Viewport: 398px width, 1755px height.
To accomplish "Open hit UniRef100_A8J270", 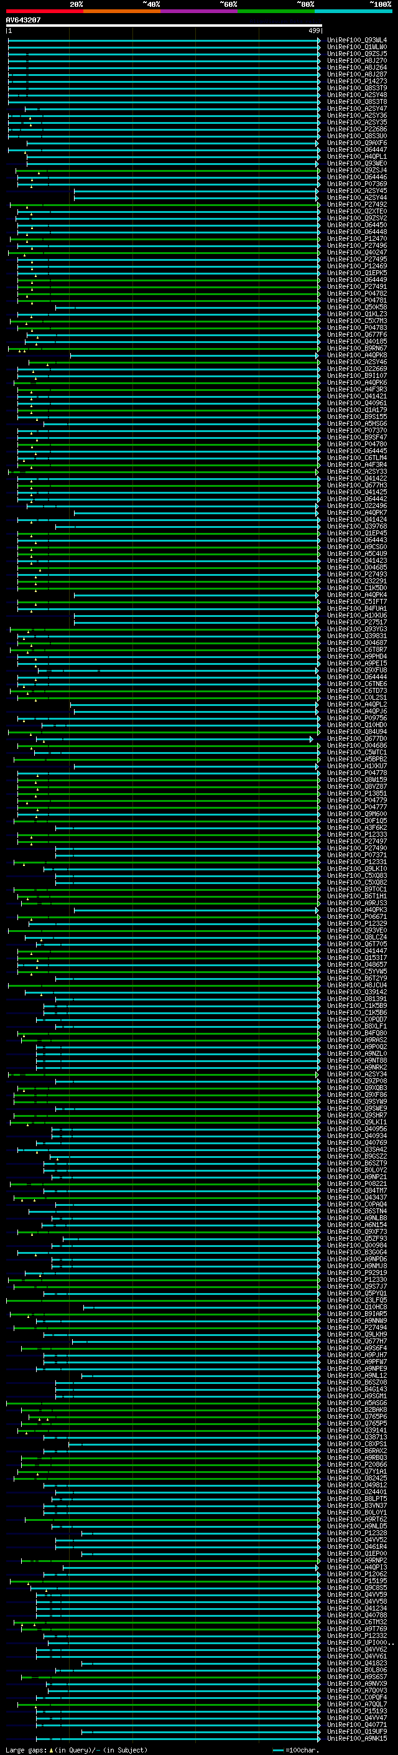I will (x=356, y=60).
